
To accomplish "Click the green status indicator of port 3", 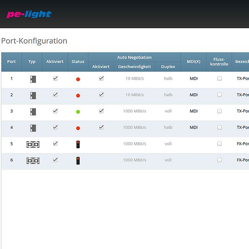I will pos(78,112).
